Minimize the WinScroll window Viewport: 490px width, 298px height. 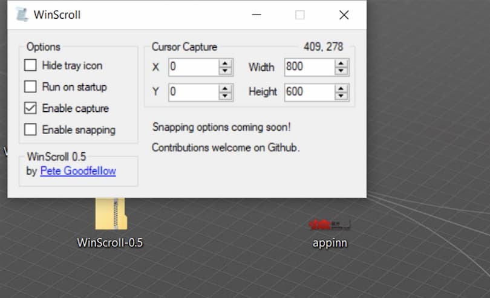[x=256, y=15]
